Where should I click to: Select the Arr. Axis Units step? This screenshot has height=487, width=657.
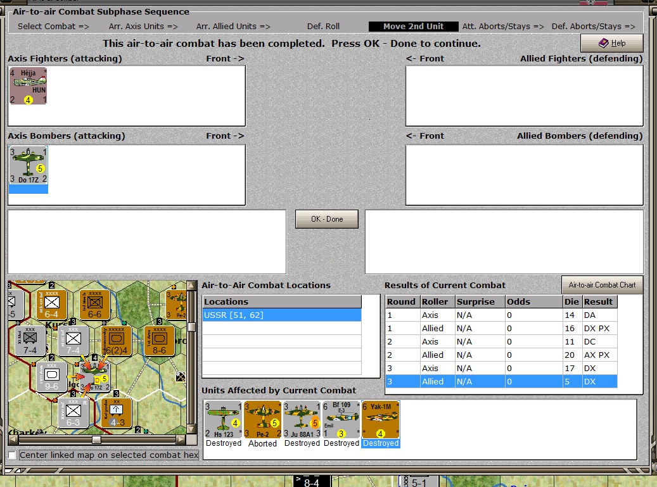tap(143, 27)
